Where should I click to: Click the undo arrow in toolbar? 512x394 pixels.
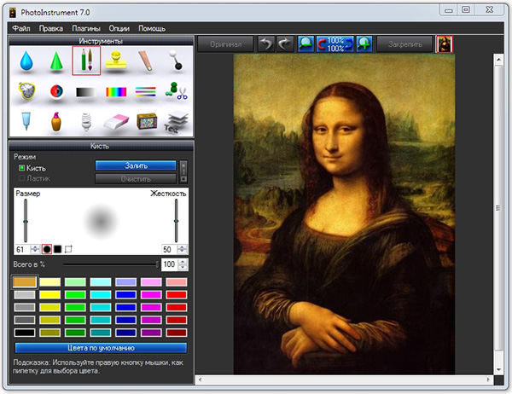268,43
